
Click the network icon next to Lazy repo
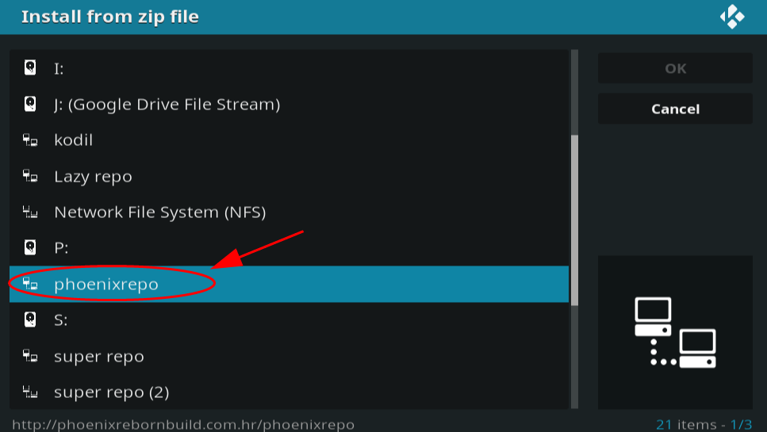30,176
